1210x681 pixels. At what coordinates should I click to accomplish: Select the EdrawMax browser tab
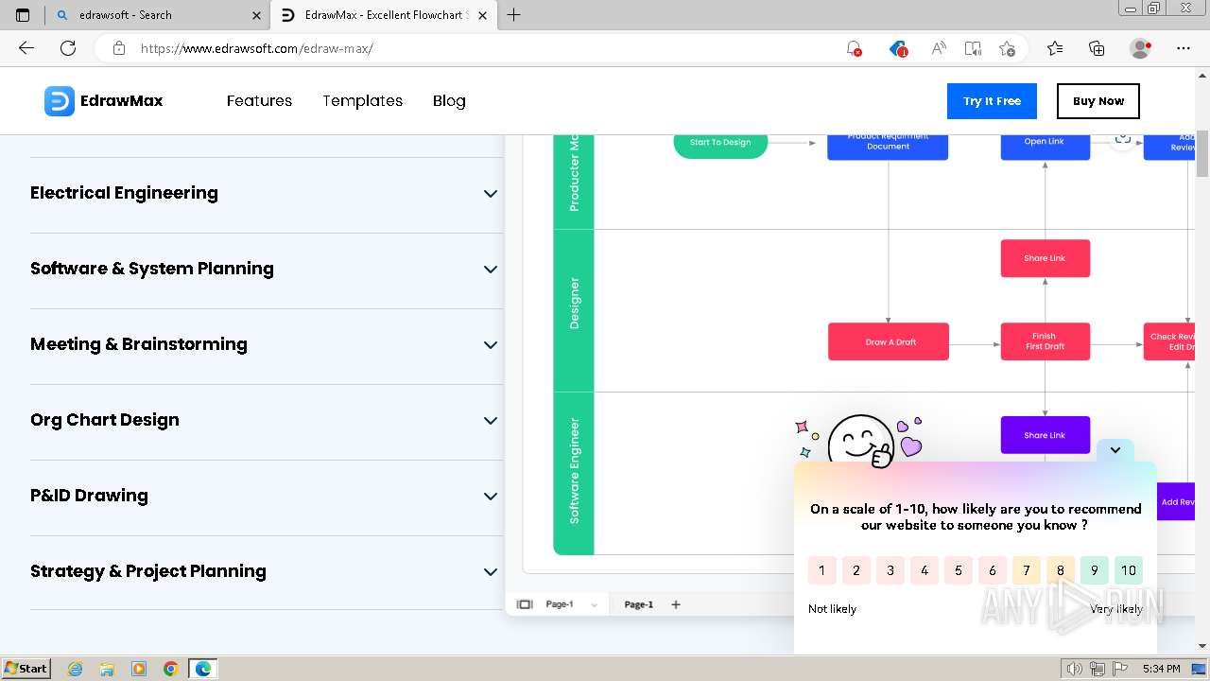click(x=384, y=15)
